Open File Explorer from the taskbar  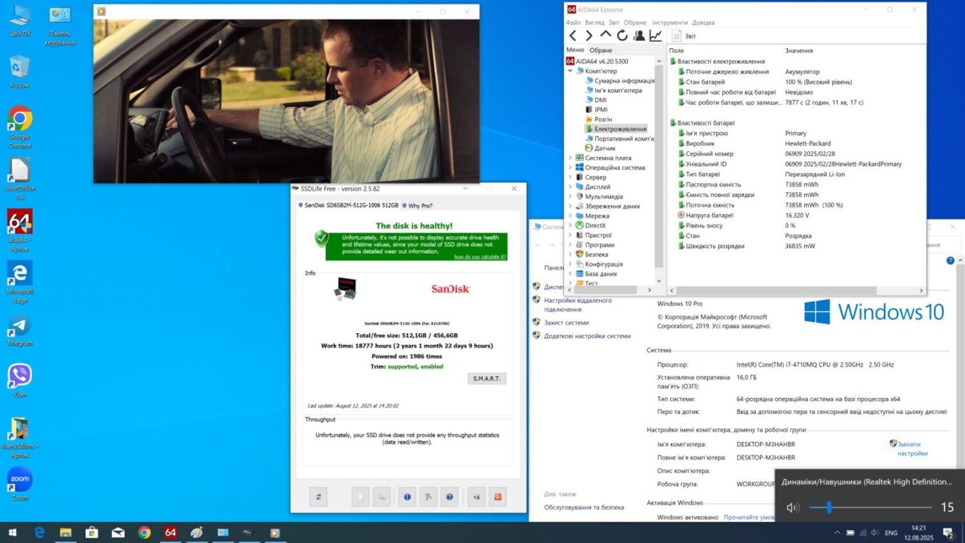coord(66,533)
